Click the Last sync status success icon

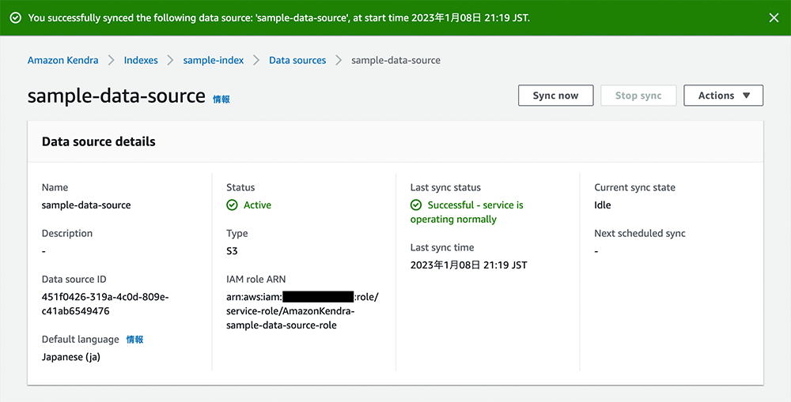tap(416, 205)
